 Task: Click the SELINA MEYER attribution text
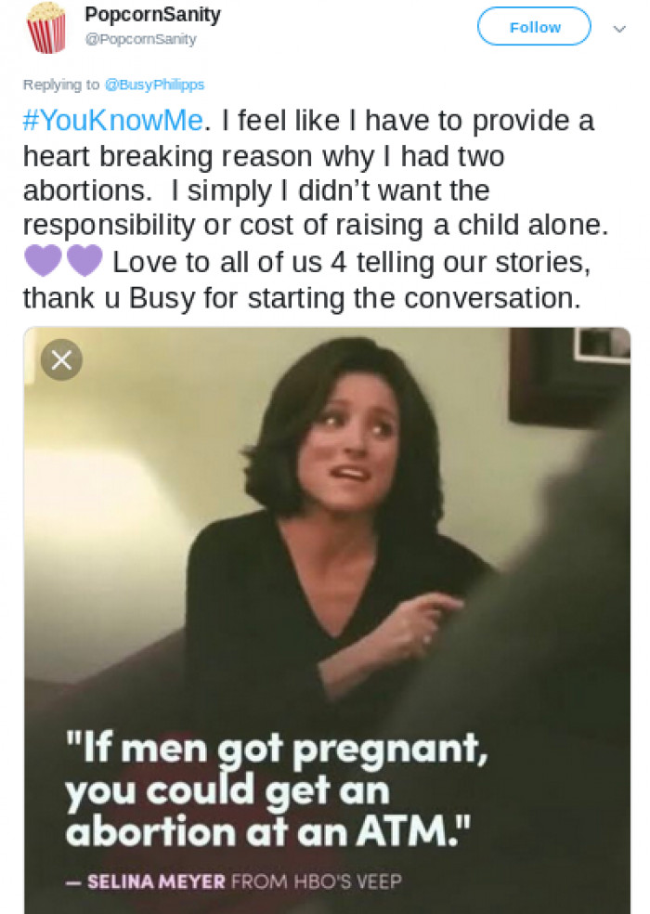[x=156, y=881]
